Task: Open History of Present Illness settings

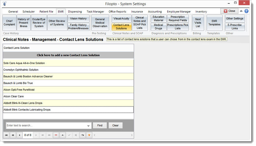Action: (23, 23)
